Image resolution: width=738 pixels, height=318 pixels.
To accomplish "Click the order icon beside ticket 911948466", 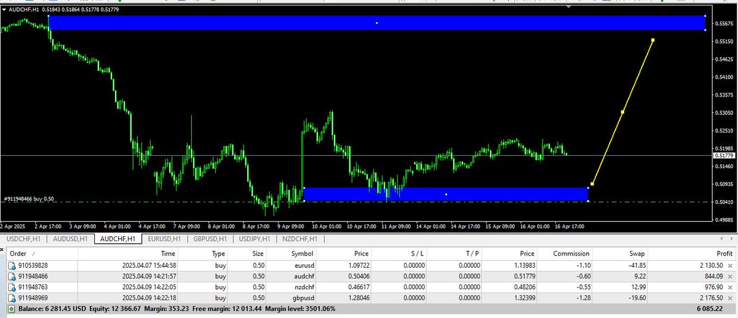I will coord(12,277).
